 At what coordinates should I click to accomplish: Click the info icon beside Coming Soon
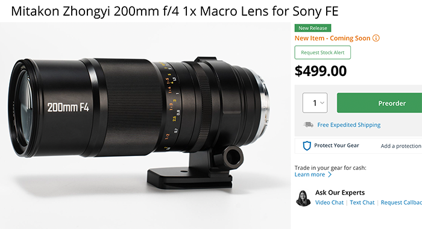click(x=376, y=38)
